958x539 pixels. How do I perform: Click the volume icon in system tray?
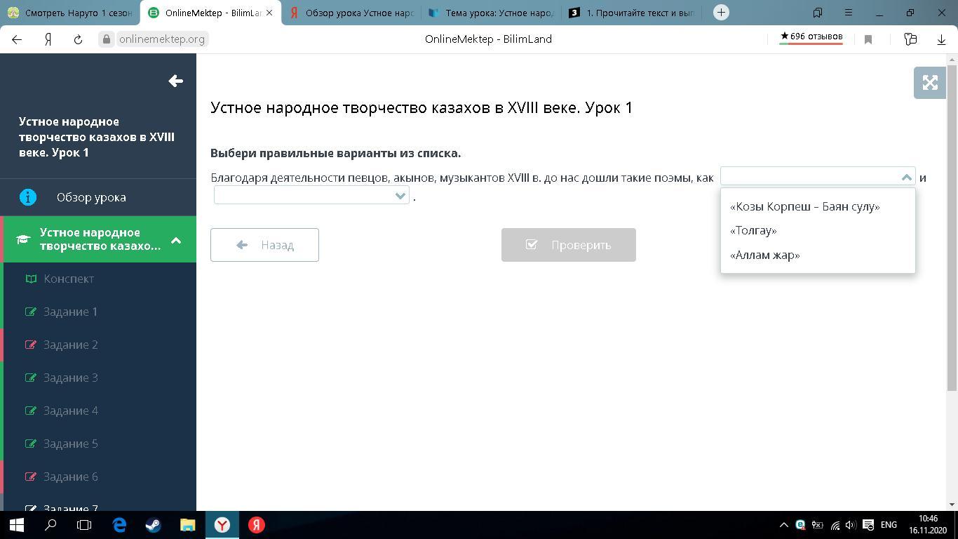pyautogui.click(x=851, y=525)
